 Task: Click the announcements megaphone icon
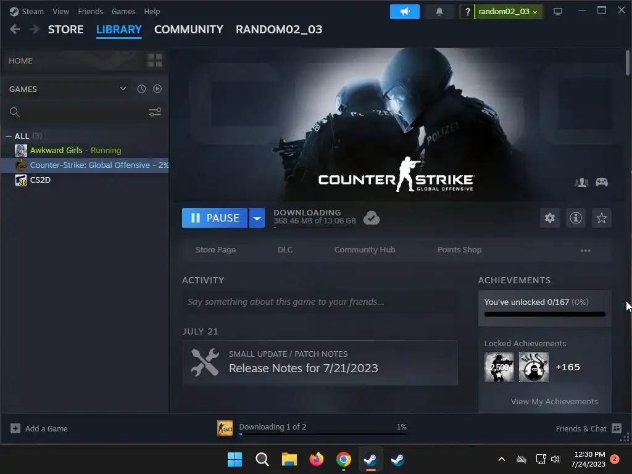404,12
